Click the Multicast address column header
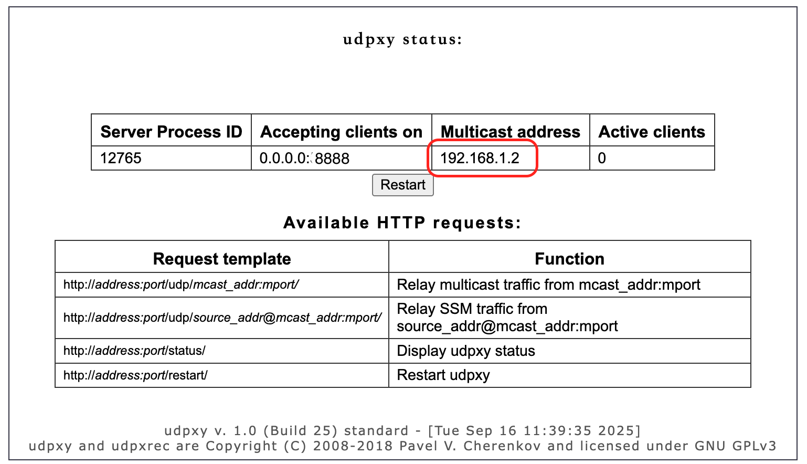 pos(510,132)
